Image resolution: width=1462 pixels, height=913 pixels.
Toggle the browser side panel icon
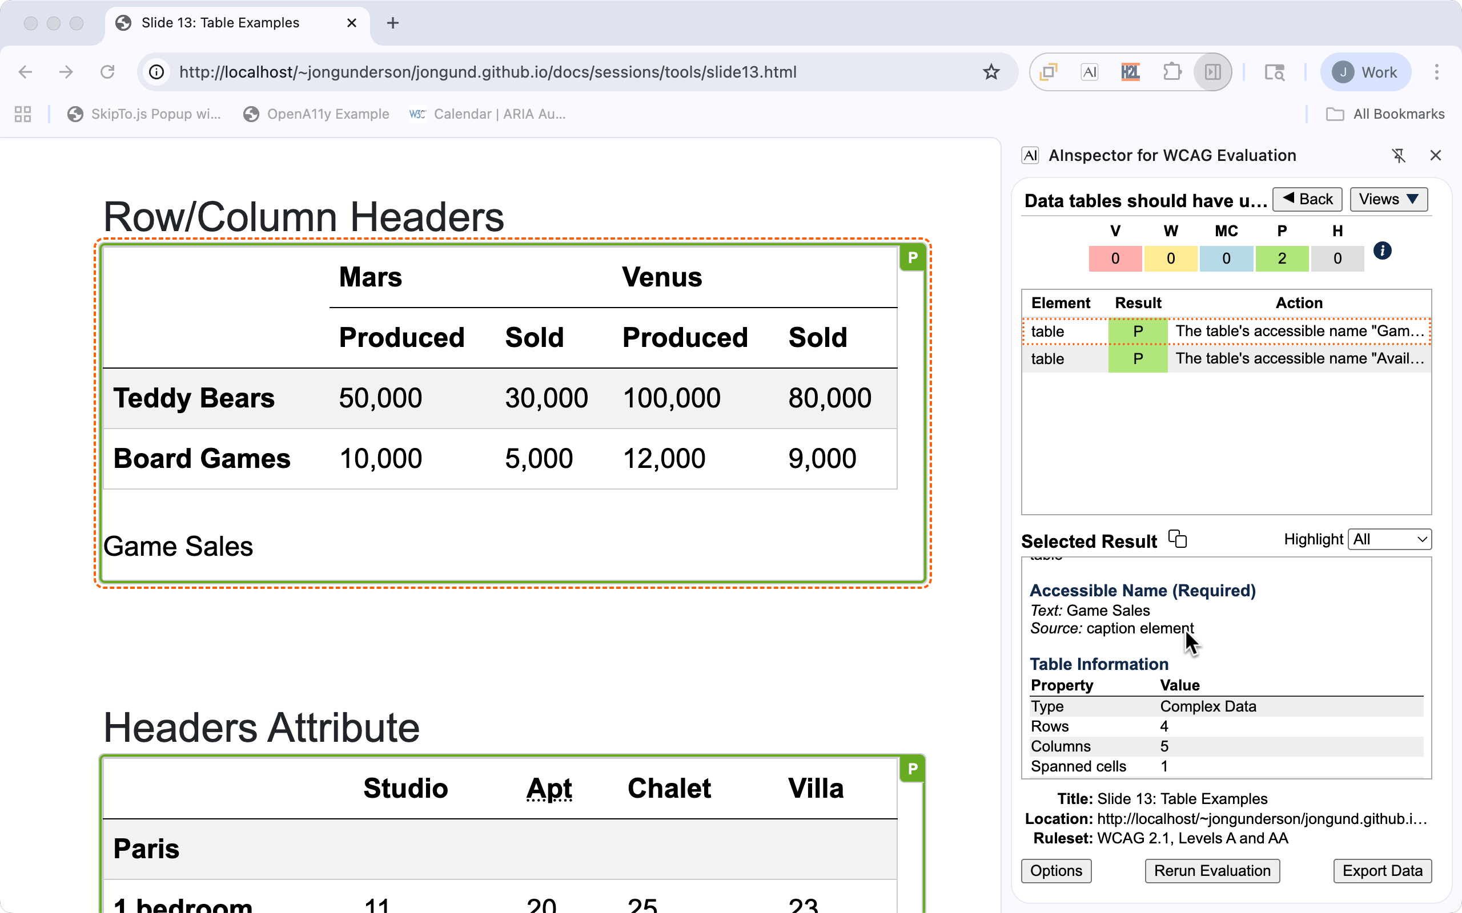(1212, 72)
